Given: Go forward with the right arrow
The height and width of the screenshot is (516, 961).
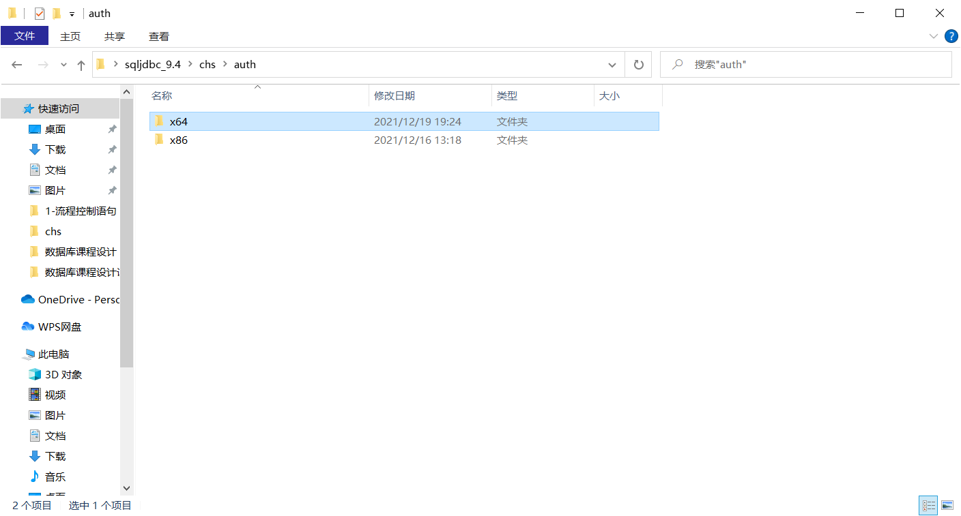Looking at the screenshot, I should coord(43,65).
